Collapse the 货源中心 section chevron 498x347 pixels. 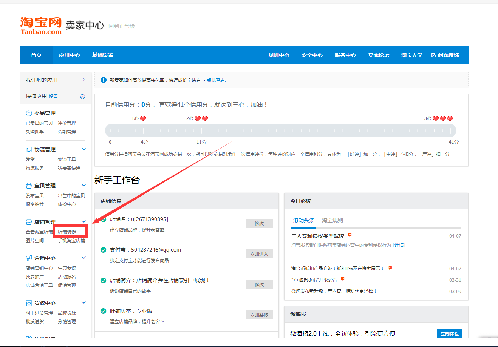84,302
